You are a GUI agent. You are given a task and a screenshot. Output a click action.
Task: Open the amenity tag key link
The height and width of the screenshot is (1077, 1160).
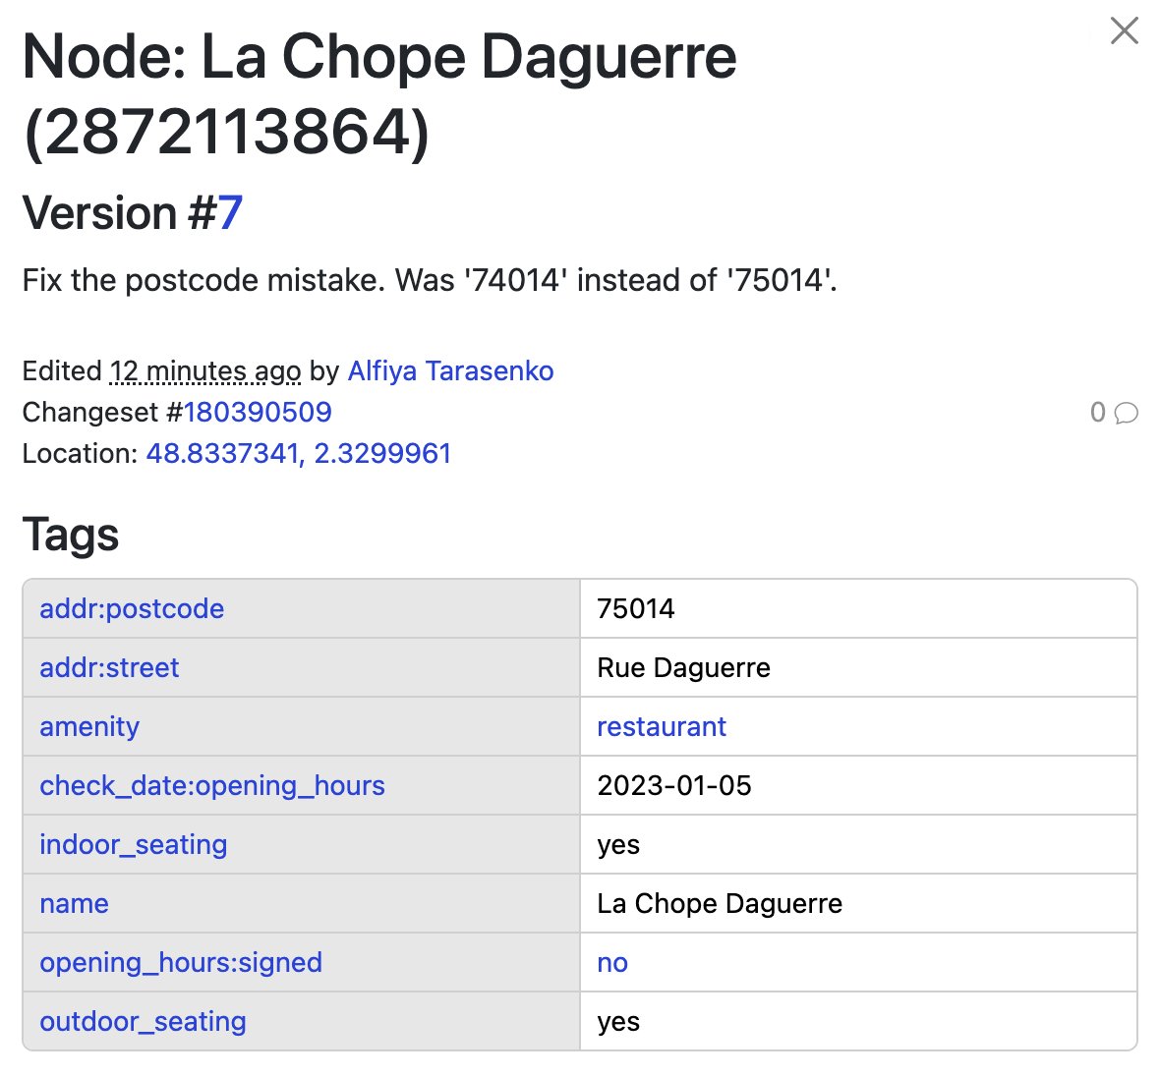(x=88, y=726)
